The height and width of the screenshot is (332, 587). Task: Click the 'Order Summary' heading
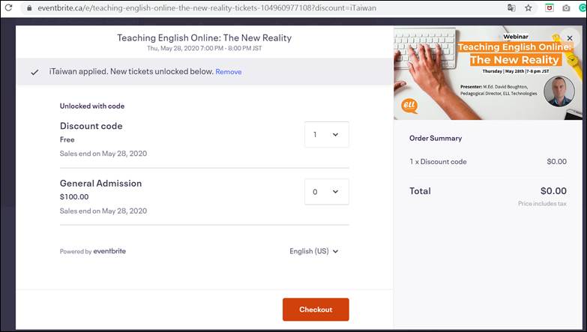[436, 138]
